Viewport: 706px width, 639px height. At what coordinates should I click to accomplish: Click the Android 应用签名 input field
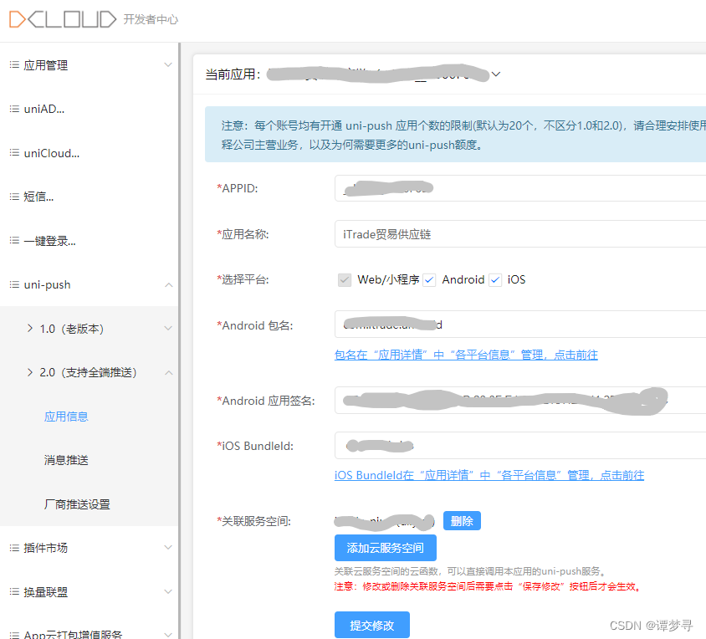520,401
